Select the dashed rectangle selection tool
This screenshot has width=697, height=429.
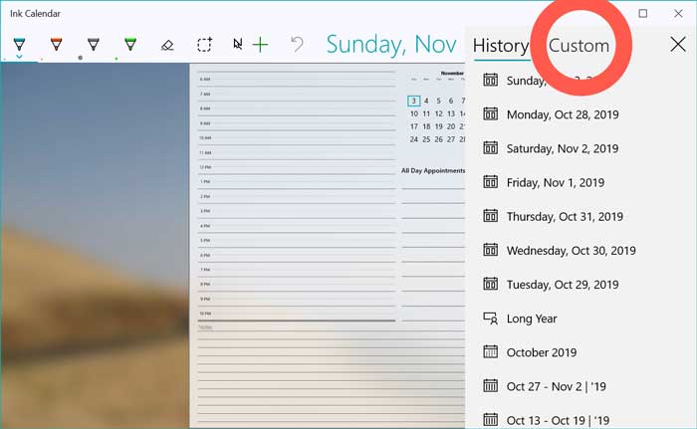coord(204,45)
